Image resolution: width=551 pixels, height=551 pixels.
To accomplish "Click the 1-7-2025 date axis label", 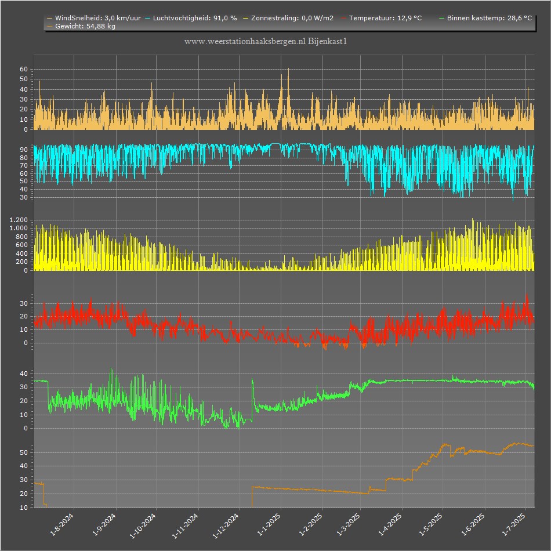I will pos(513,524).
